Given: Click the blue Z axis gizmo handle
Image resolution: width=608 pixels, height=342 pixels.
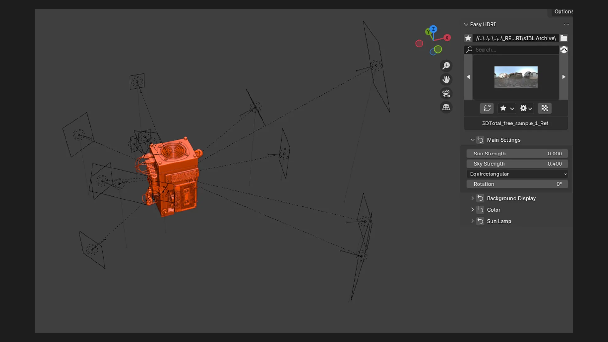Looking at the screenshot, I should 433,29.
